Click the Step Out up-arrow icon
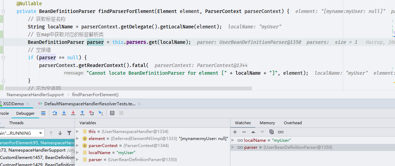The height and width of the screenshot is (166, 395). 82,113
